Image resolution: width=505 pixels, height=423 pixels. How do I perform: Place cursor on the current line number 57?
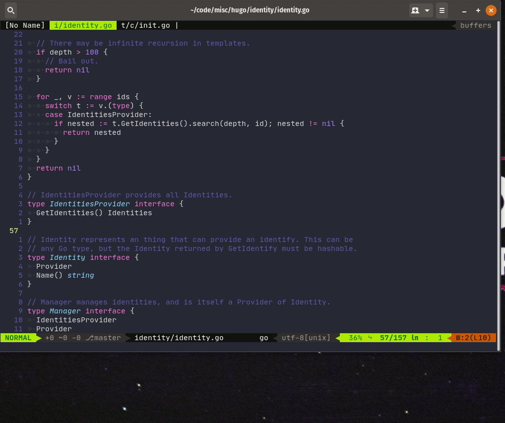coord(14,231)
